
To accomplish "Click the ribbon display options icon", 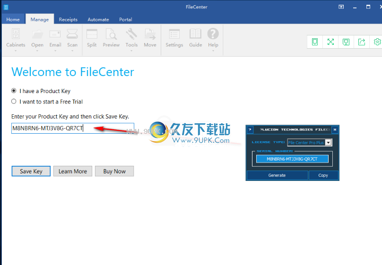I will click(341, 7).
